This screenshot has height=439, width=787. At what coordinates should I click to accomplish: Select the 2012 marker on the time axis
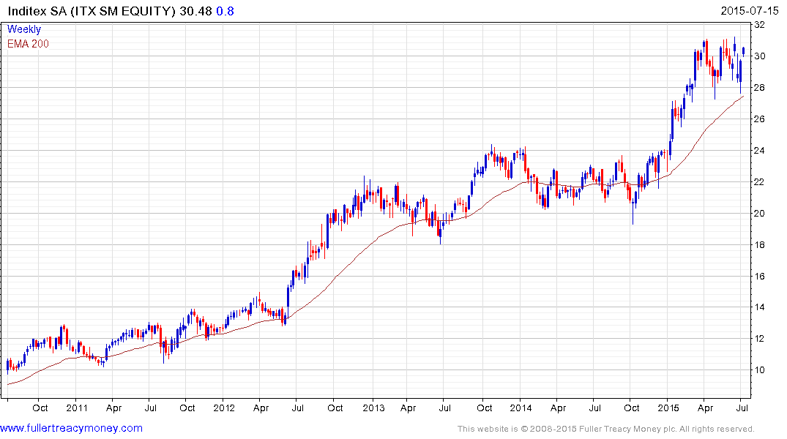tap(225, 408)
